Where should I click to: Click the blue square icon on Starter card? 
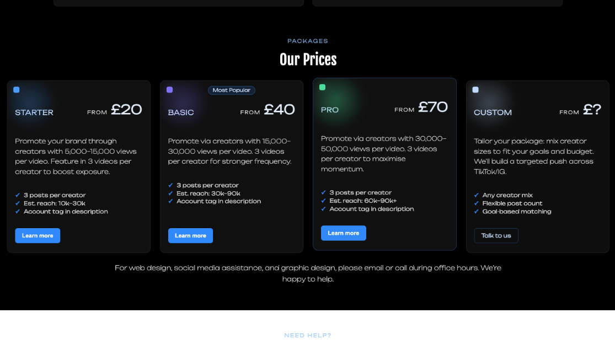click(17, 90)
